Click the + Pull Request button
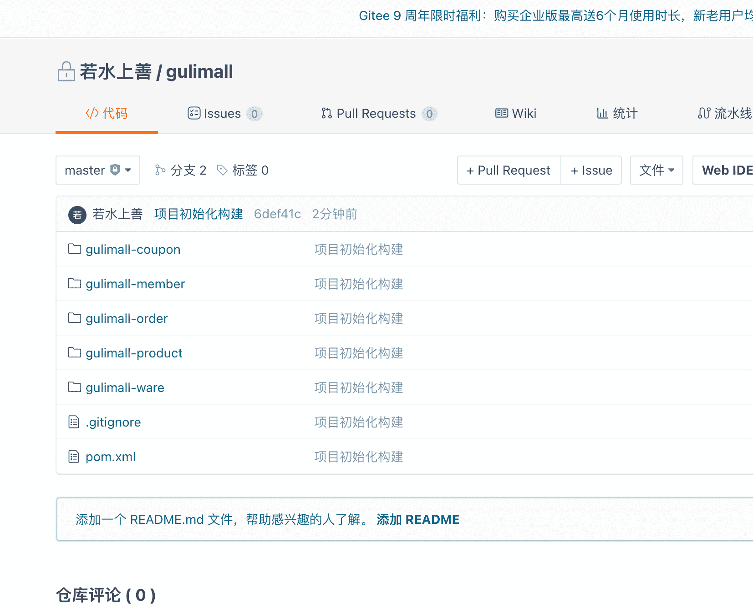This screenshot has width=753, height=613. click(x=509, y=170)
